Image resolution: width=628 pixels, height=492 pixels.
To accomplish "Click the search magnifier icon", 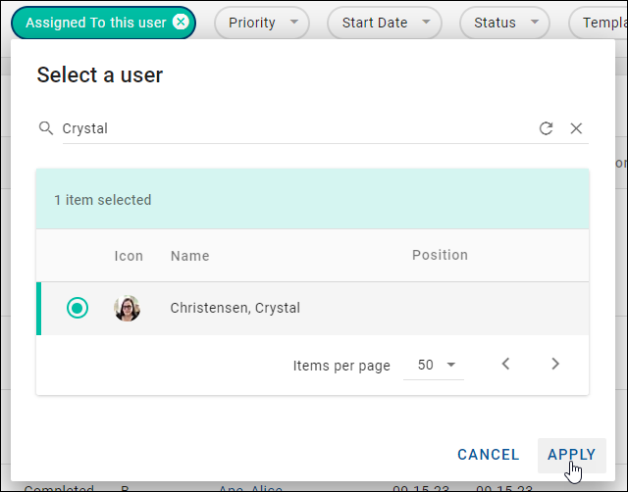I will (45, 128).
